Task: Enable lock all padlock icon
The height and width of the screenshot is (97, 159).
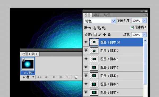Action: tap(109, 34)
